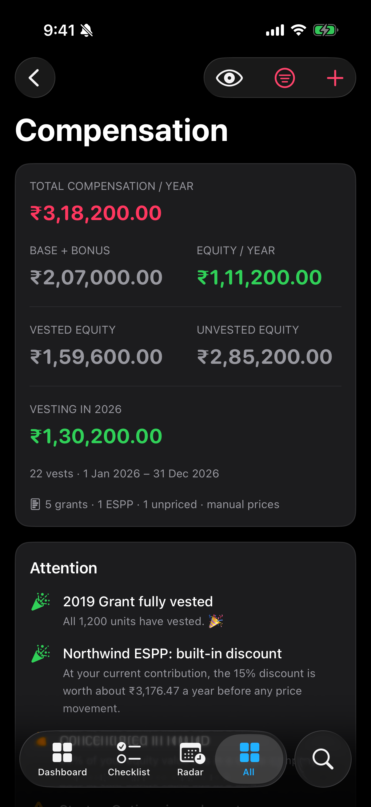The height and width of the screenshot is (807, 371).
Task: Go to the Radar tab
Action: (190, 759)
